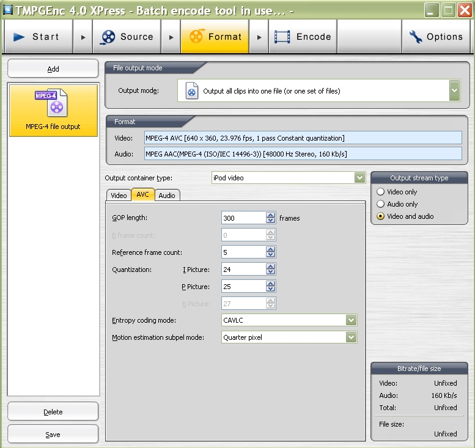Increase P Picture quantization value
The height and width of the screenshot is (448, 475).
point(271,283)
